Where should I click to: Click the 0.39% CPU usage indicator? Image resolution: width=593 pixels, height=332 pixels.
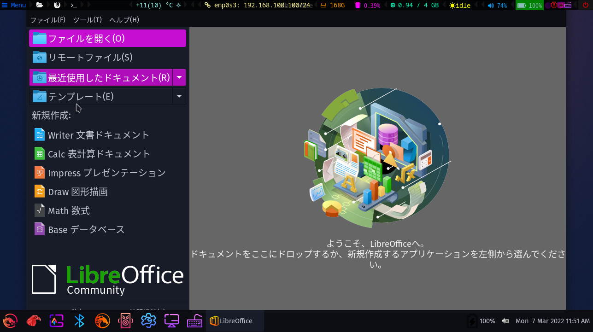367,6
